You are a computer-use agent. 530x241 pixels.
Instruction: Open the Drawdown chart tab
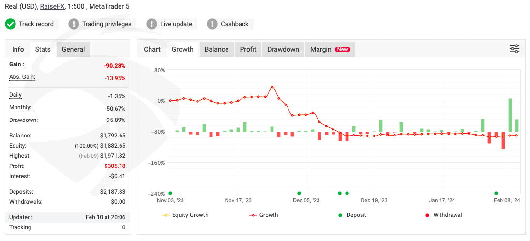[283, 49]
